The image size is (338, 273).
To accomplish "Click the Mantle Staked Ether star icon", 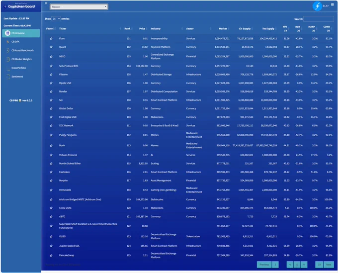I will (x=51, y=164).
